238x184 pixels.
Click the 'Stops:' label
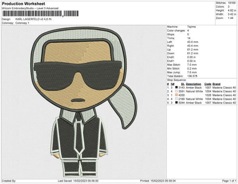(x=171, y=34)
